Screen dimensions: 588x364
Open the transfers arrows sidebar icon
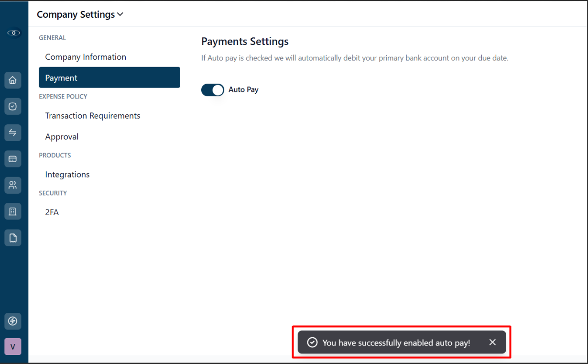13,132
